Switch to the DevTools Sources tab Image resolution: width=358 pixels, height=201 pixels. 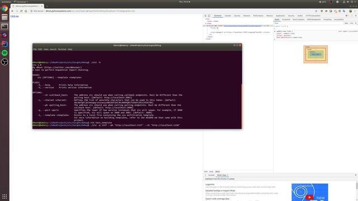tap(237, 16)
